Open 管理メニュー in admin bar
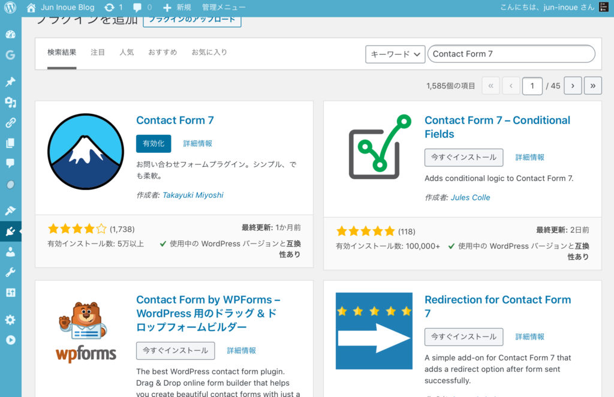 224,7
